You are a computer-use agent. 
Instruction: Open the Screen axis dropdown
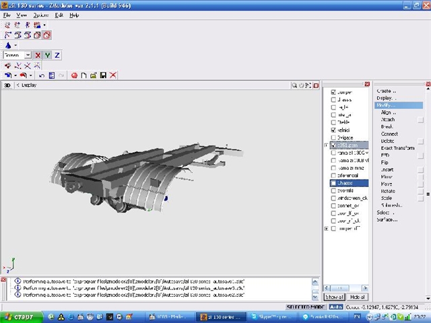28,55
